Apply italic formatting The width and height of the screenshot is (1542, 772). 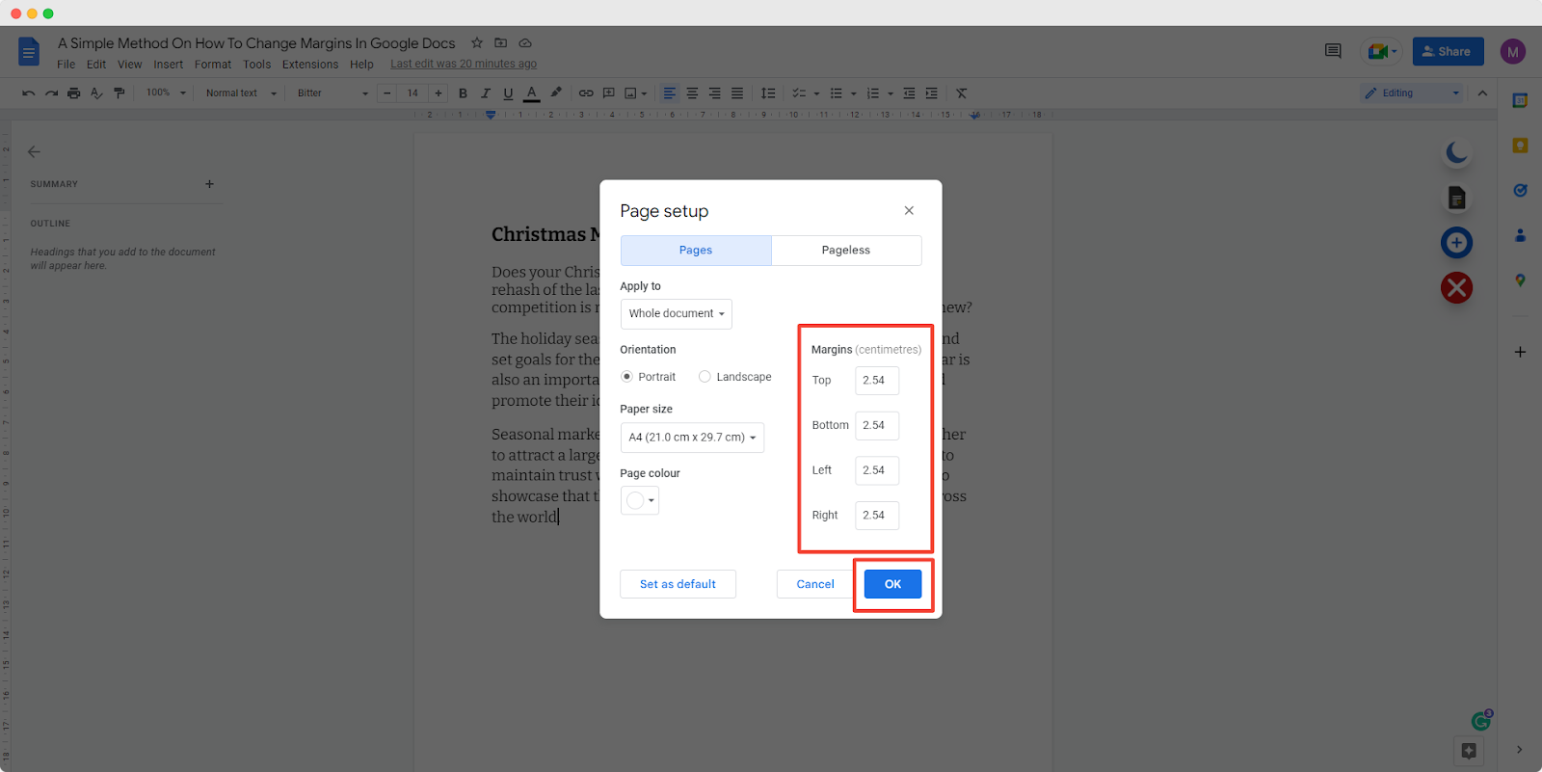click(x=486, y=93)
